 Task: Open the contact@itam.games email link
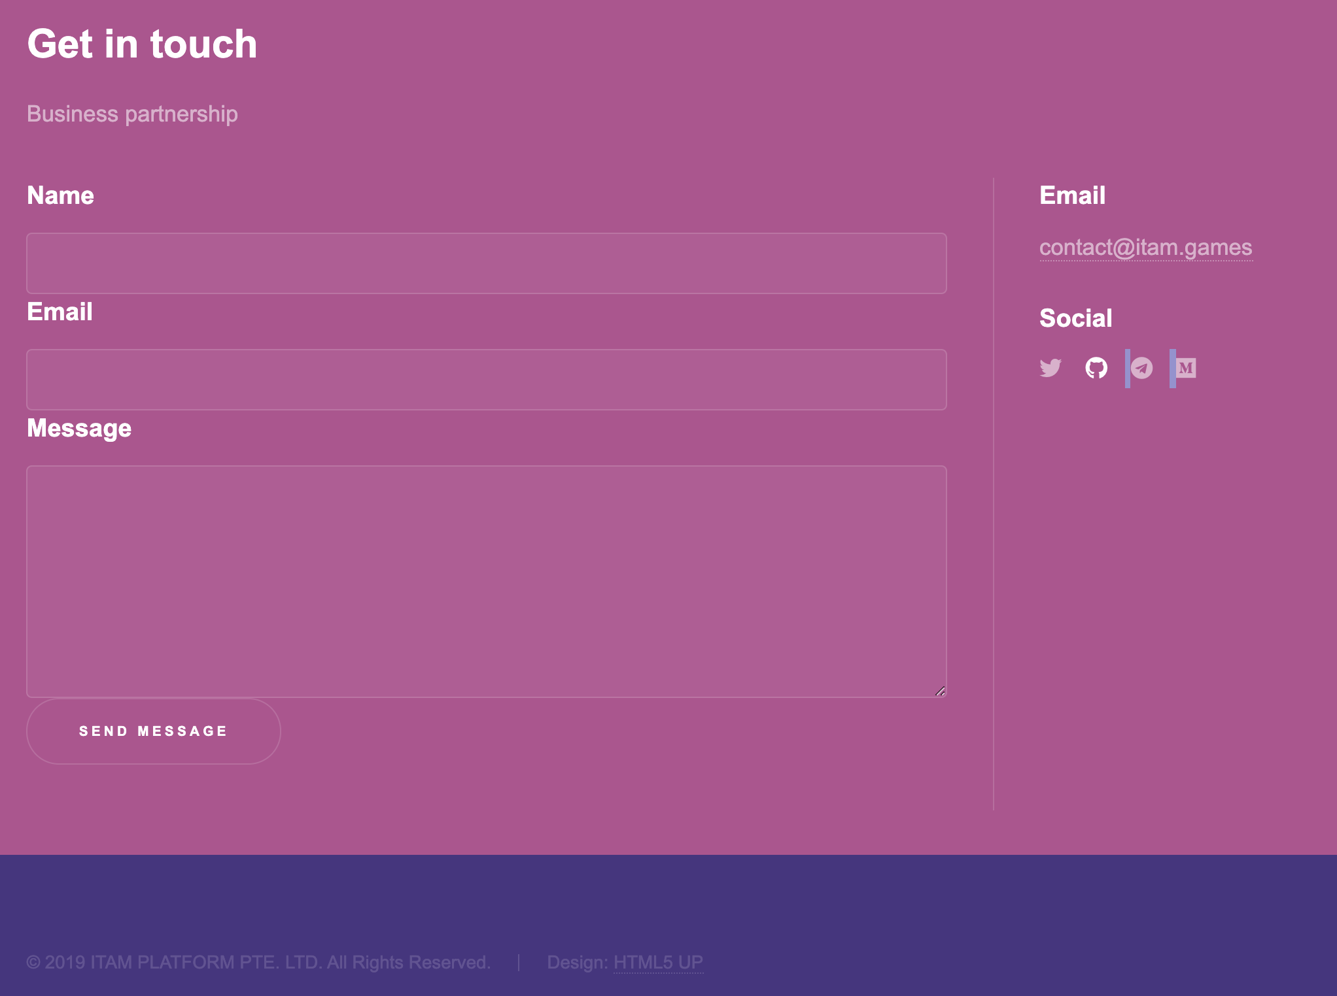coord(1145,248)
